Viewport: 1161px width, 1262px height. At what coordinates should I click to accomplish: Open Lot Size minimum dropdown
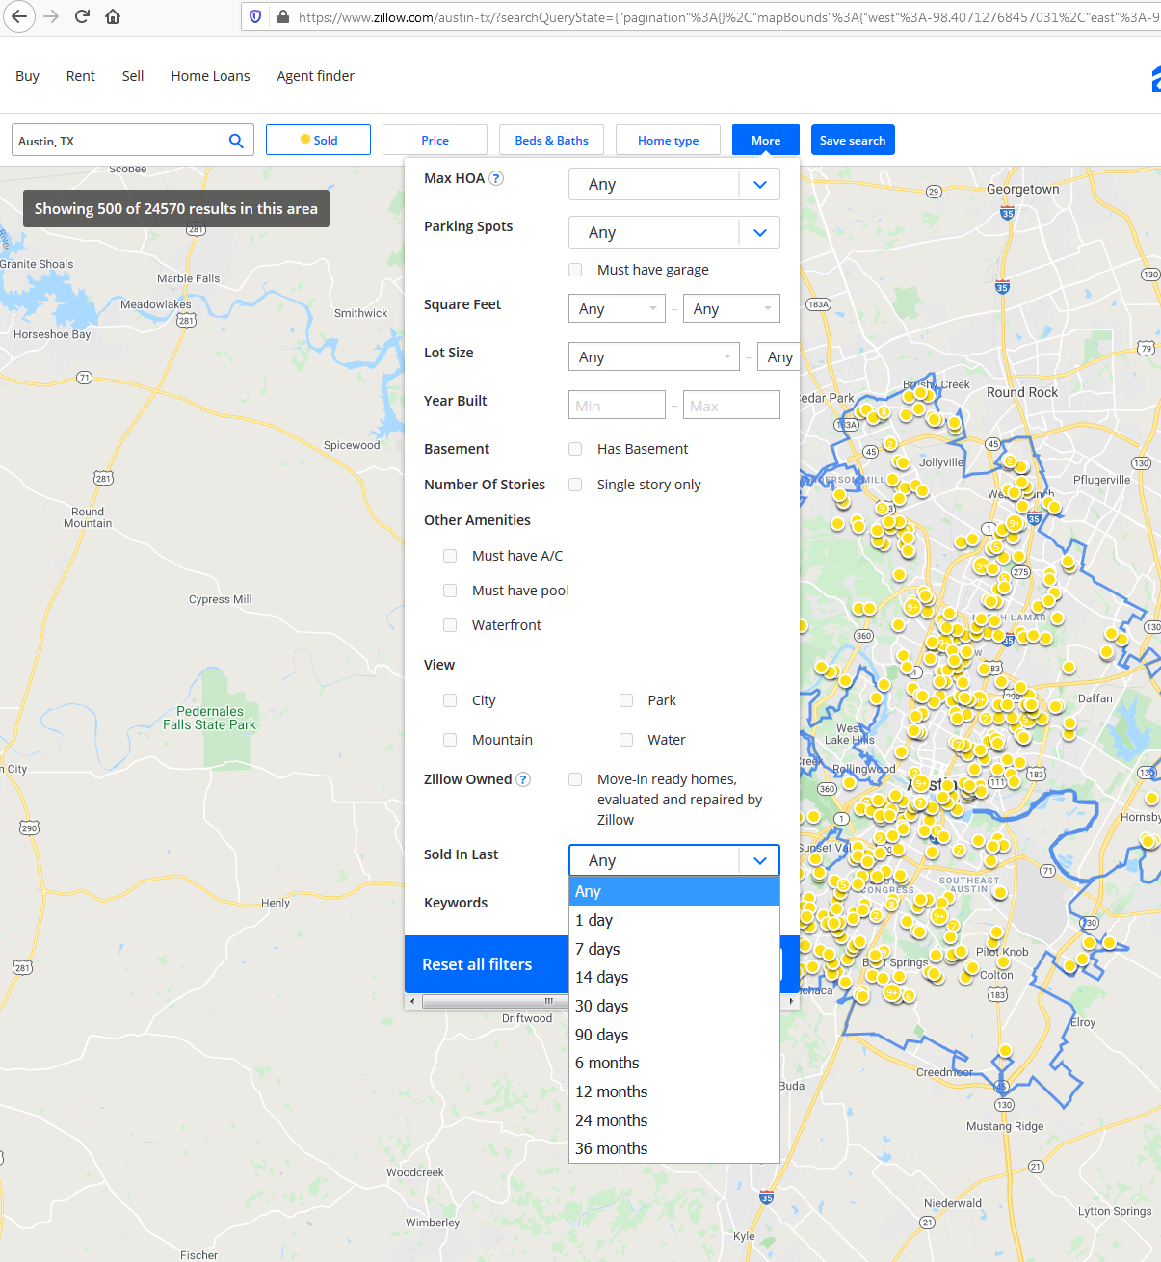(x=654, y=356)
